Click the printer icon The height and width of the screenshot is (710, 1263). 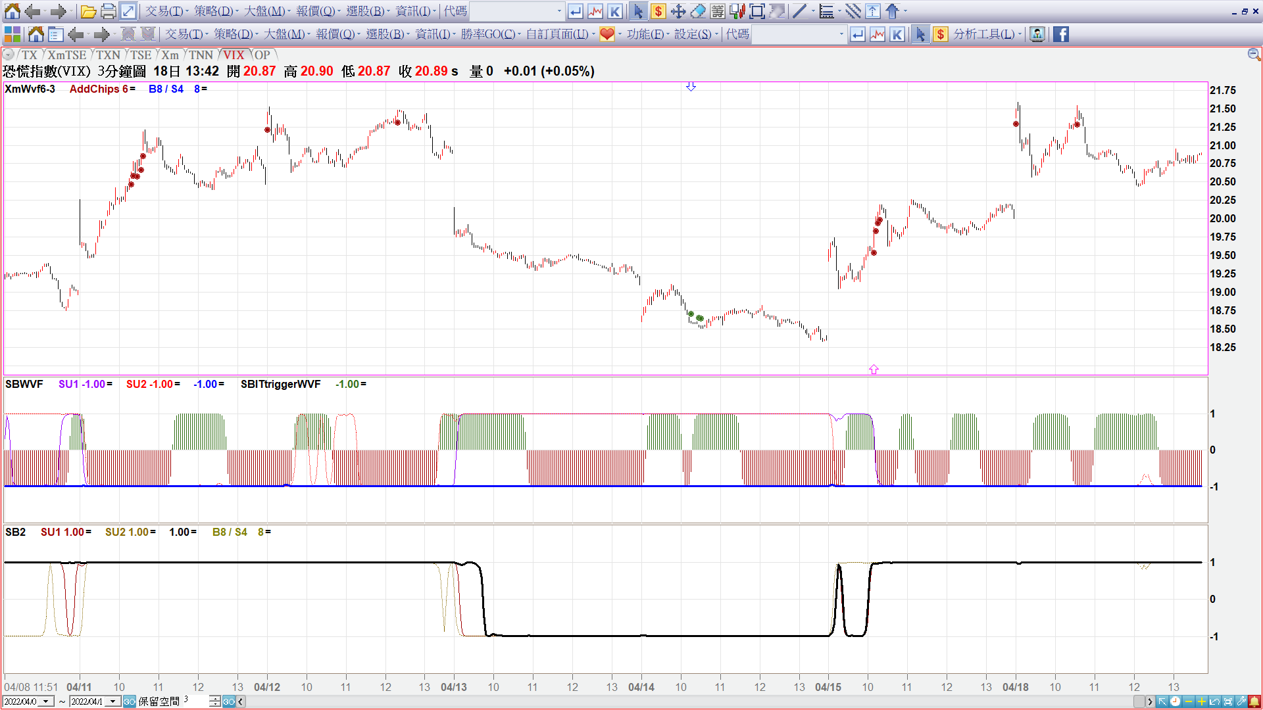point(109,11)
